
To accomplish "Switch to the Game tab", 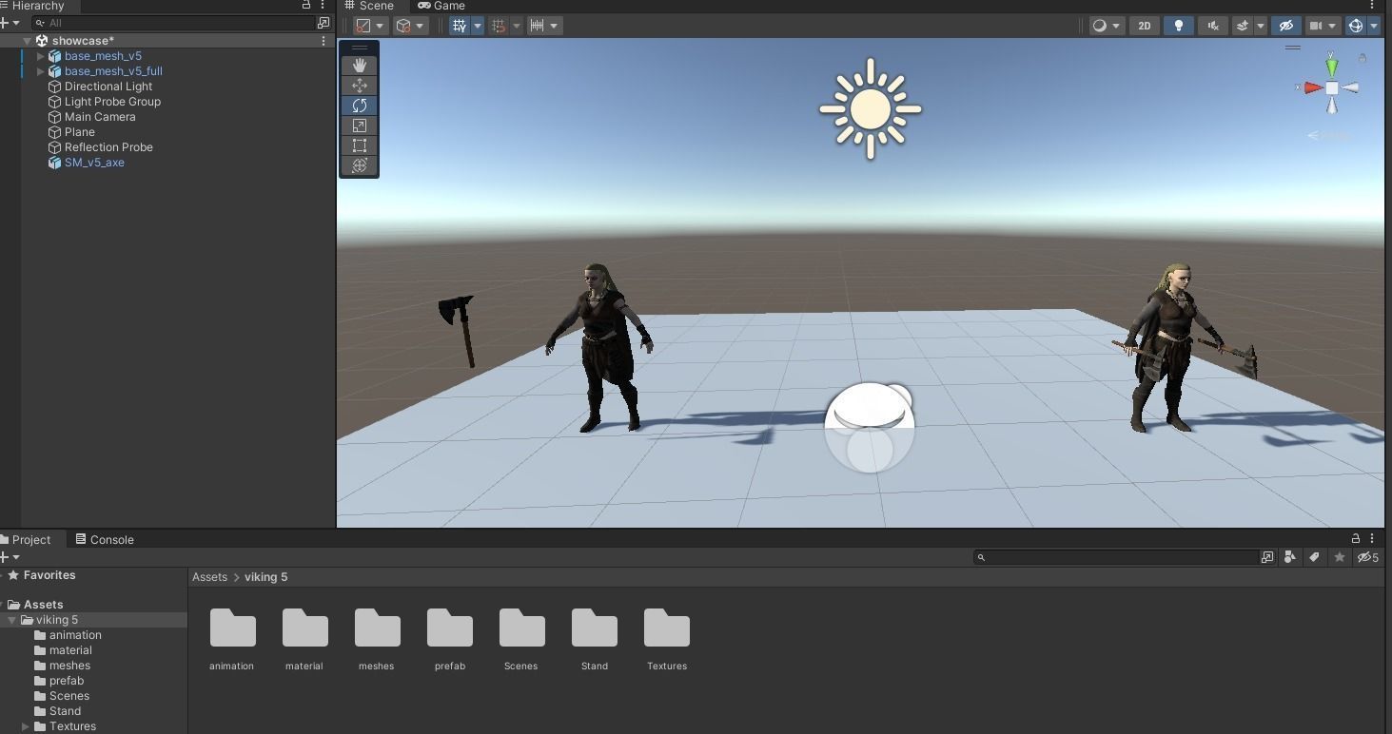I will (x=441, y=6).
